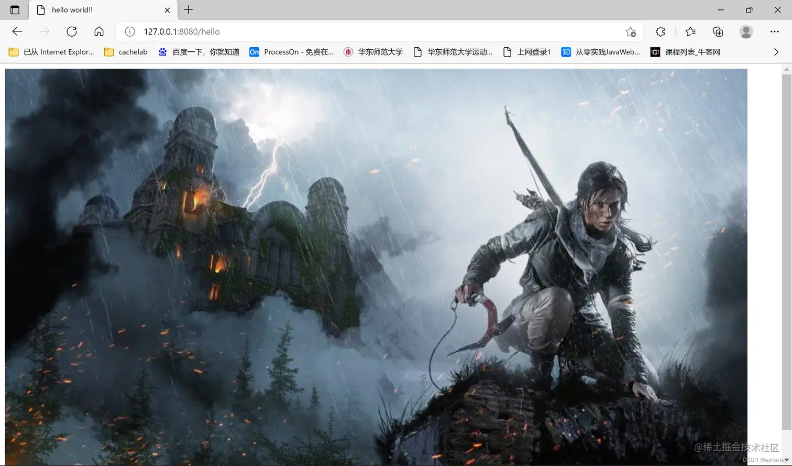Open the 课程列表_牛客网 bookmark
The image size is (792, 466).
pyautogui.click(x=685, y=52)
